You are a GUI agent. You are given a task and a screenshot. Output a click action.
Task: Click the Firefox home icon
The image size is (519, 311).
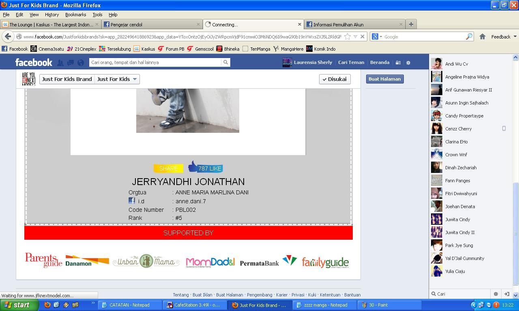[x=482, y=36]
